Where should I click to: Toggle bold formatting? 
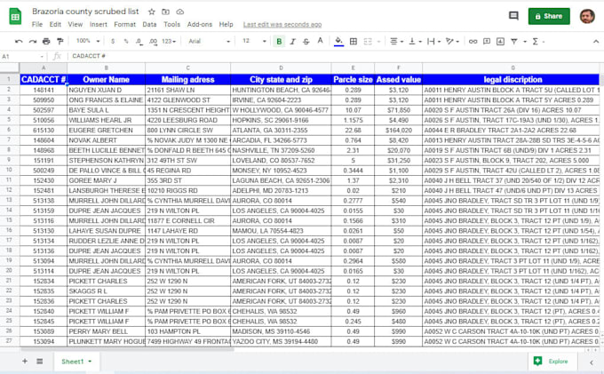279,41
